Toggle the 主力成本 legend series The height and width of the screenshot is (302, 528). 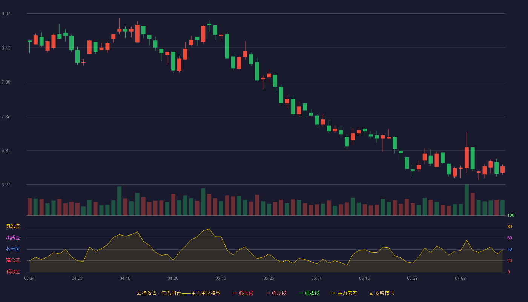[344, 293]
